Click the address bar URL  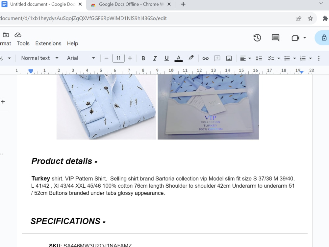tap(83, 18)
